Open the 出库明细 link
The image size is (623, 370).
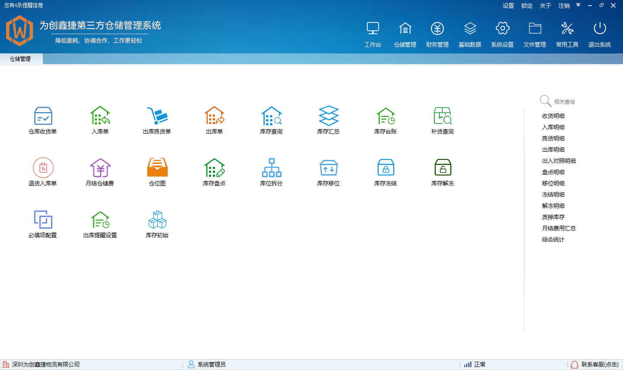553,150
